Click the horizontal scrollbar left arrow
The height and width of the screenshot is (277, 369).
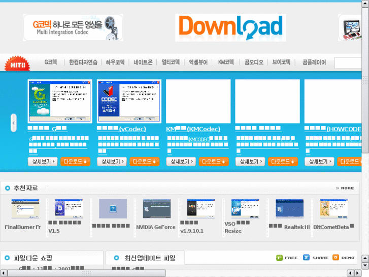4,273
